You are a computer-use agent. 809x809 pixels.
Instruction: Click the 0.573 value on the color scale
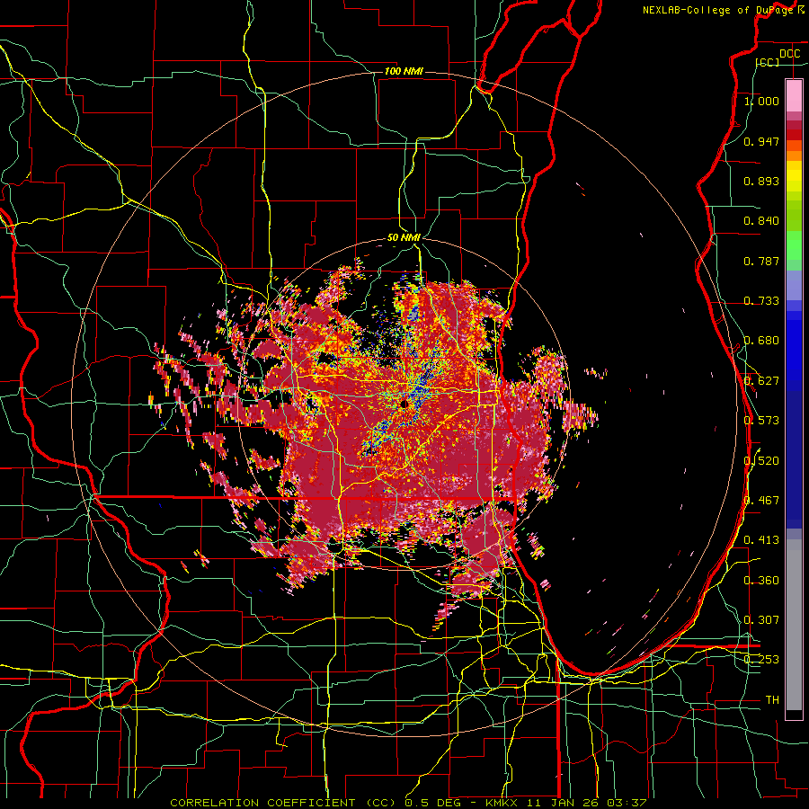pyautogui.click(x=761, y=420)
